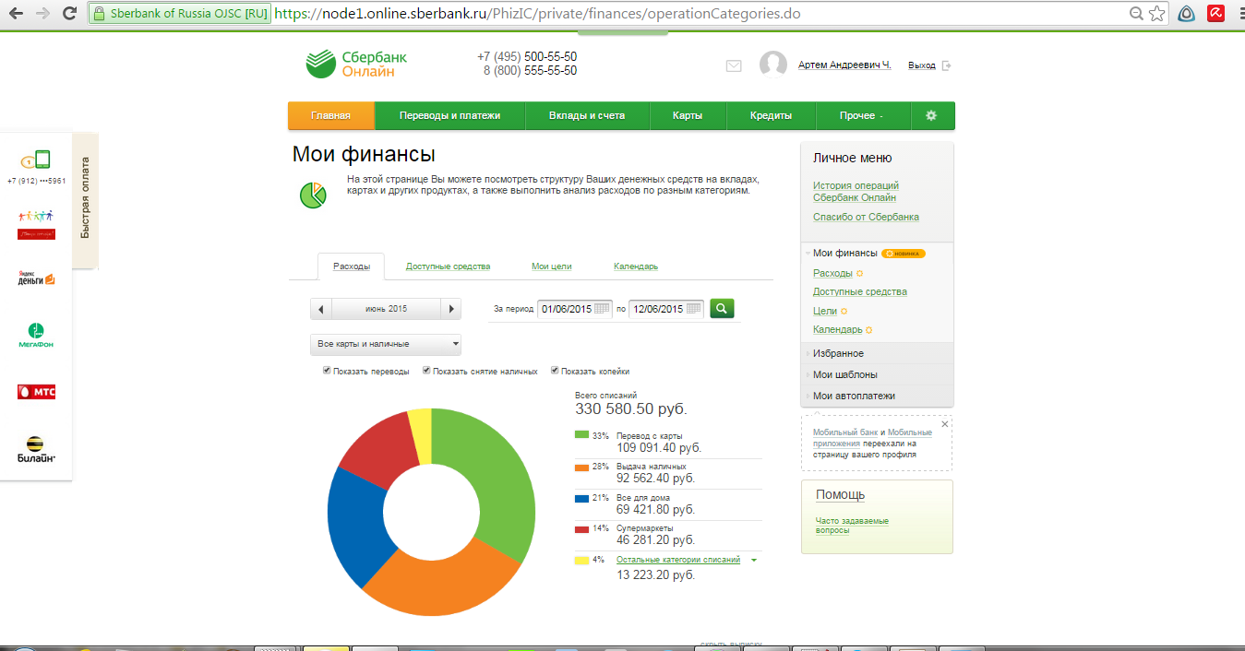Expand Остальные категории списаний arrow
The width and height of the screenshot is (1245, 651).
coord(753,560)
